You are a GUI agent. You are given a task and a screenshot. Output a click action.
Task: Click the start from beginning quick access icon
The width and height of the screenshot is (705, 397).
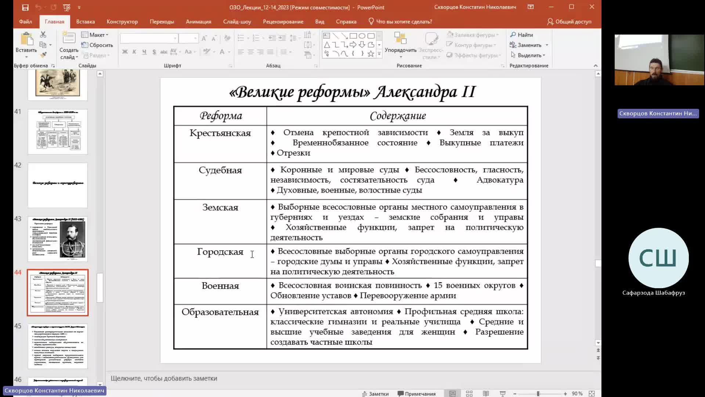(x=66, y=7)
